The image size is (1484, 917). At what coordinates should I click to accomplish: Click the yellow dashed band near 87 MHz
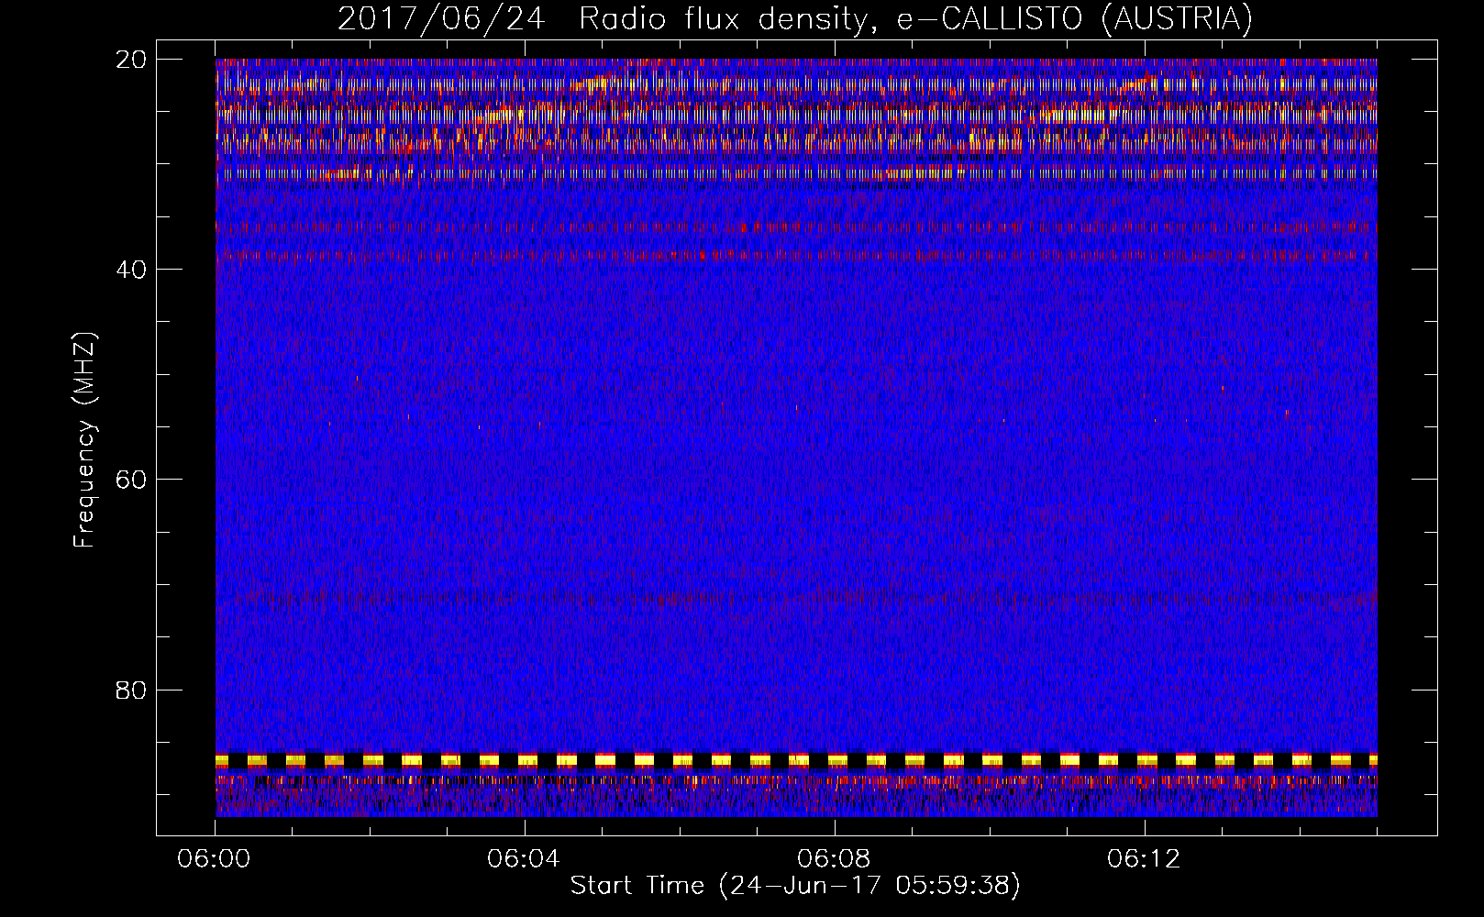(x=796, y=760)
